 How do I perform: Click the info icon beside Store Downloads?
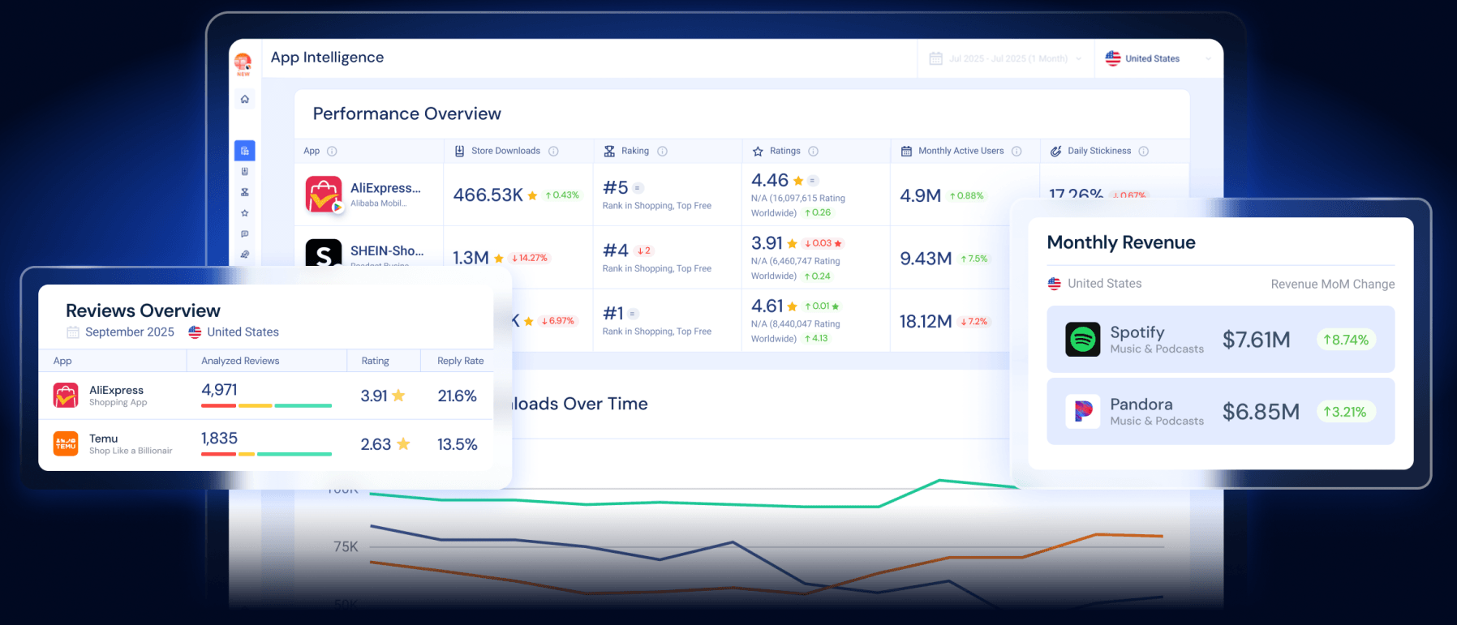[x=553, y=151]
